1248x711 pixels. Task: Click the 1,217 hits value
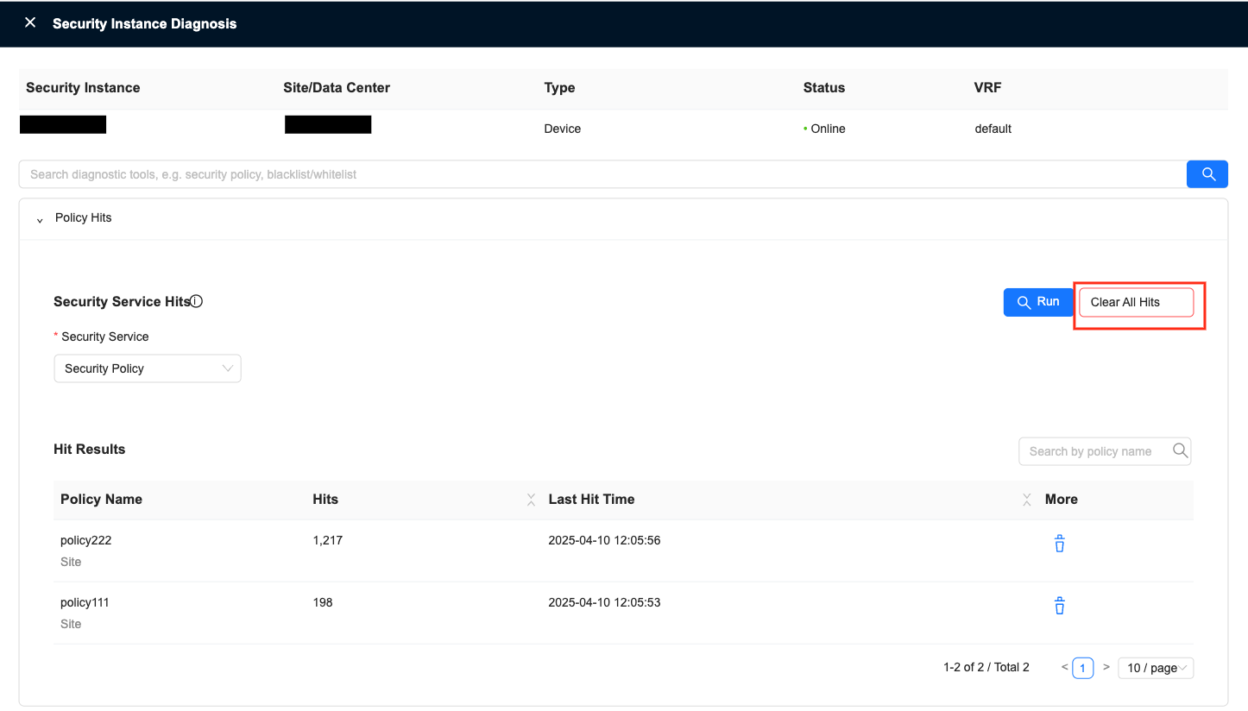point(328,541)
